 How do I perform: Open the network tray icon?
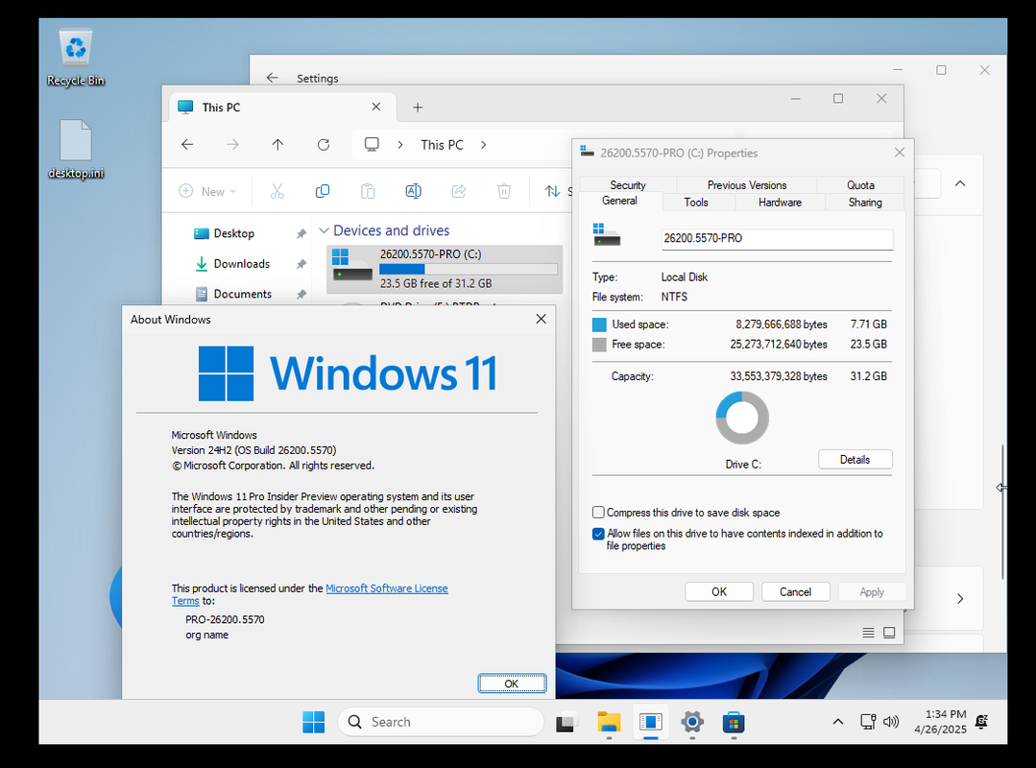click(868, 722)
